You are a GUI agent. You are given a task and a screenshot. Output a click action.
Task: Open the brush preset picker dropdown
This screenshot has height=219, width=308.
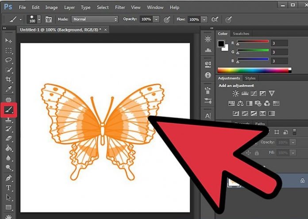point(39,19)
